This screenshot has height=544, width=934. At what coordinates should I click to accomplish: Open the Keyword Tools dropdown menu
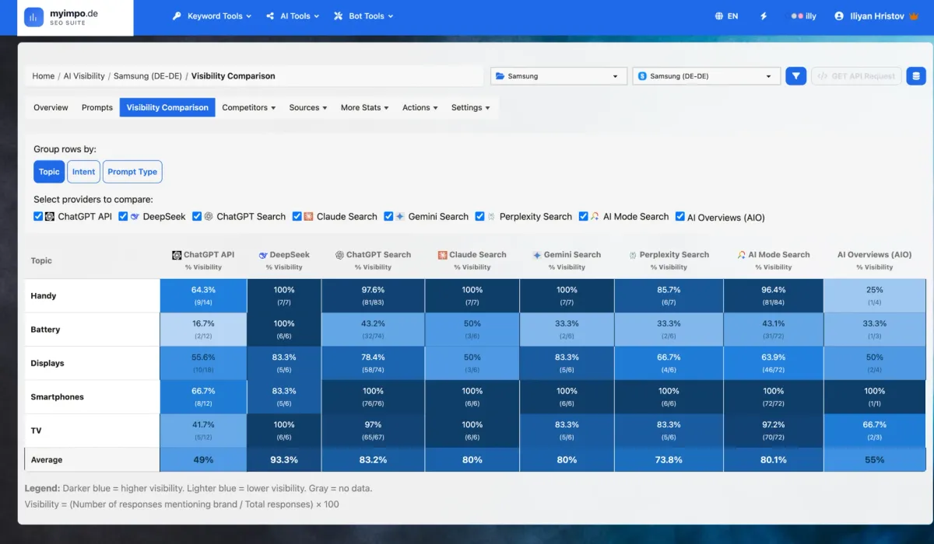[x=212, y=16]
